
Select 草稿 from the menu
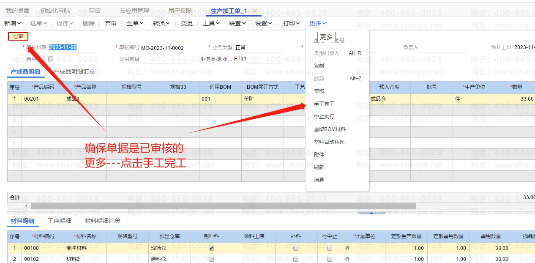319,91
